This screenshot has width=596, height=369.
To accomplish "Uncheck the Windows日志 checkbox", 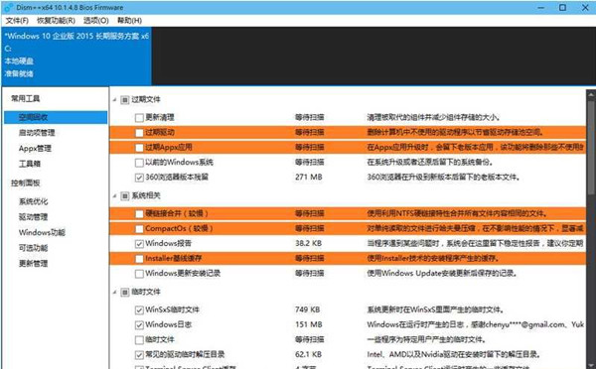I will [139, 325].
